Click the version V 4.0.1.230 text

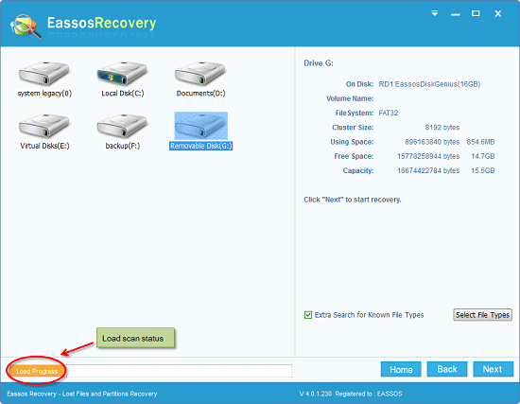pos(316,394)
